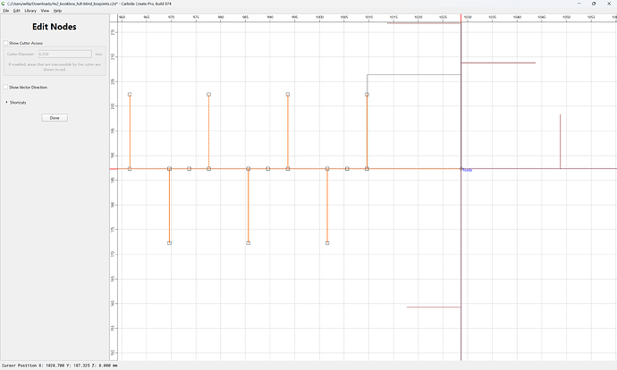The image size is (617, 370).
Task: Expand the Shortcuts section
Action: (6, 102)
